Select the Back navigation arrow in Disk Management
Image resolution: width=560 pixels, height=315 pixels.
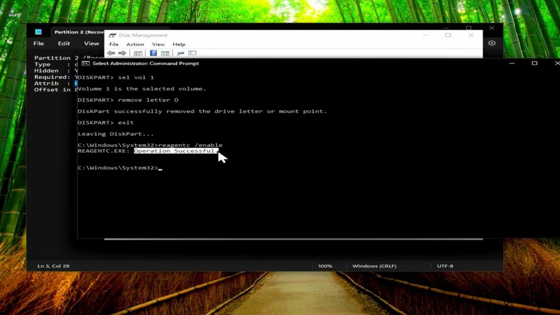click(110, 53)
